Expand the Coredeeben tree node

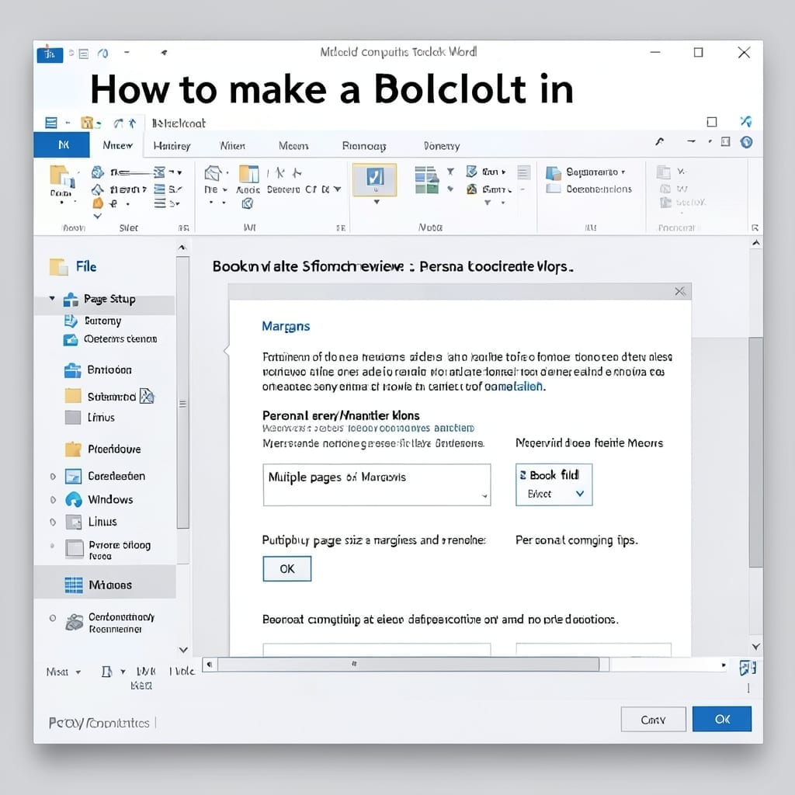click(53, 477)
